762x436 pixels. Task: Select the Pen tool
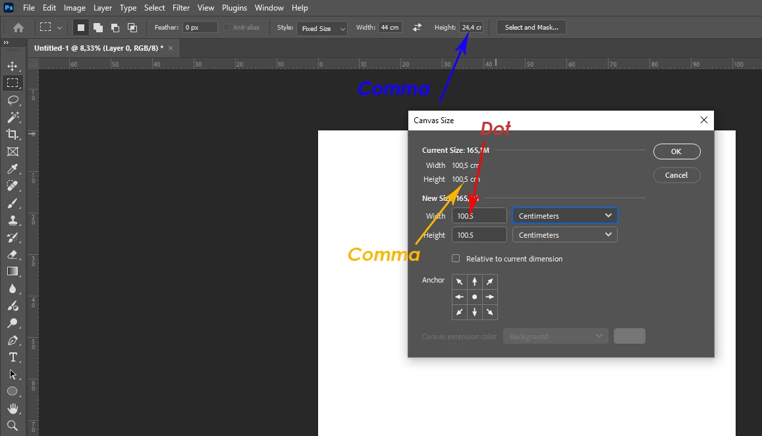[13, 341]
